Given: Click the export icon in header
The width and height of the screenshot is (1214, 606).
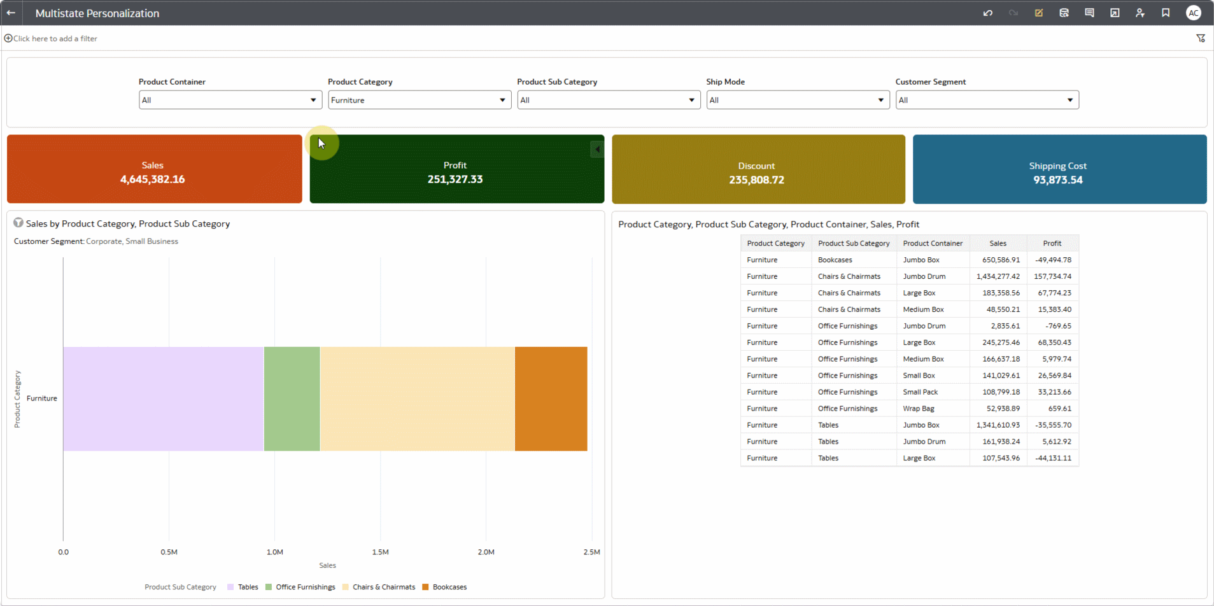Looking at the screenshot, I should 1115,13.
